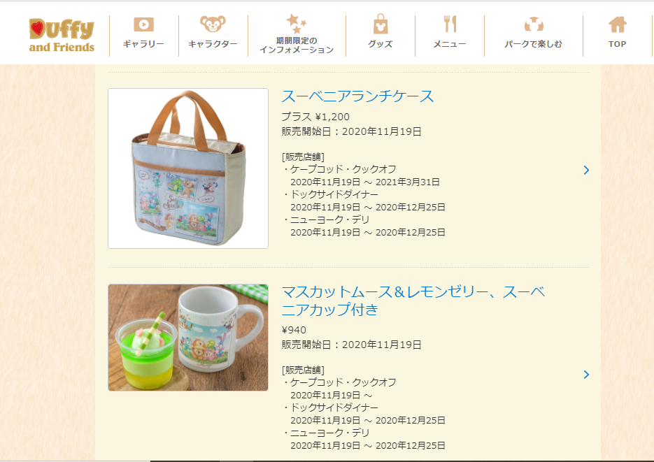Expand the スーベニアランチケース arrow chevron
The height and width of the screenshot is (462, 654).
(586, 170)
